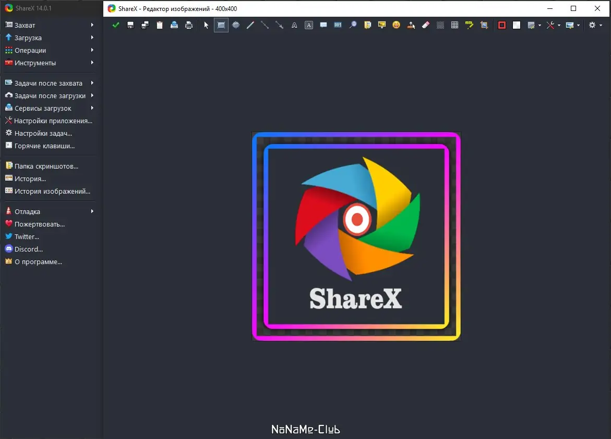Click the green checkmark to apply the edits
611x439 pixels.
[116, 25]
